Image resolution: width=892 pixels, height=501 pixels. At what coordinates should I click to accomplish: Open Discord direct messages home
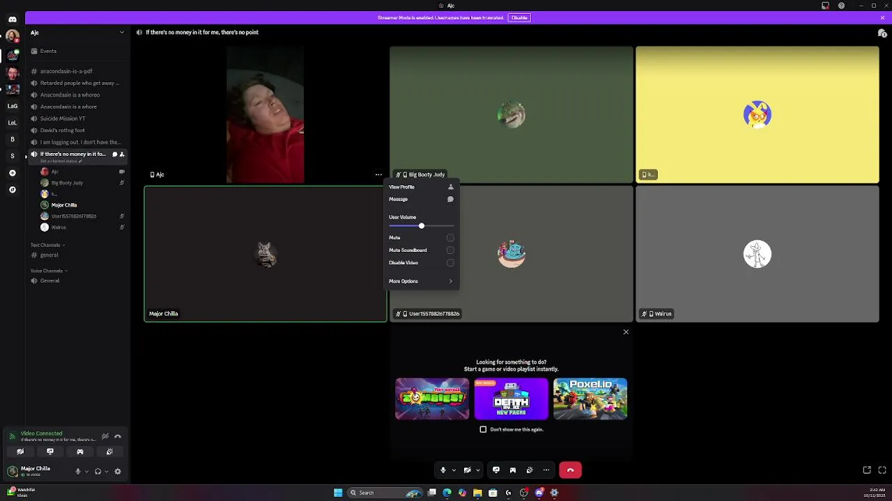[12, 19]
